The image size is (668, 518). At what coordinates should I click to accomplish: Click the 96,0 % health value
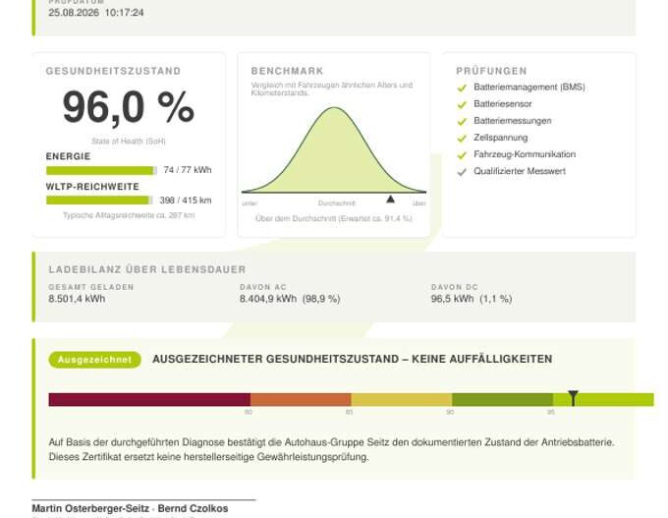[129, 107]
